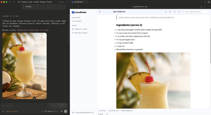Click the Ingredients (serves 2) heading
Image resolution: width=211 pixels, height=115 pixels.
(x=129, y=25)
